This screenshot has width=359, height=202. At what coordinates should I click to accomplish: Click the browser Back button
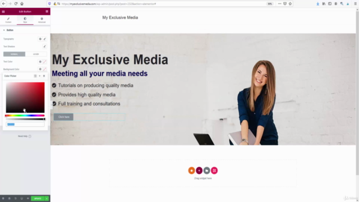tap(4, 4)
